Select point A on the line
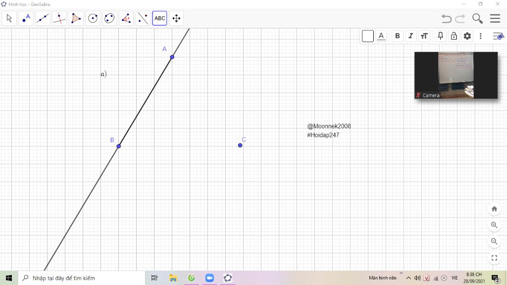507x285 pixels. pos(172,57)
